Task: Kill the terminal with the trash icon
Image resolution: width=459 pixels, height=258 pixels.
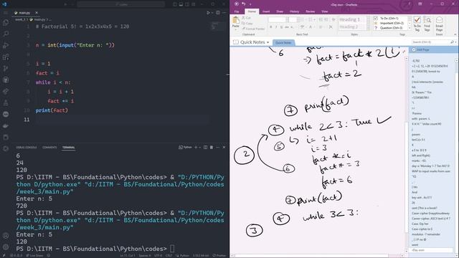Action: pos(212,148)
